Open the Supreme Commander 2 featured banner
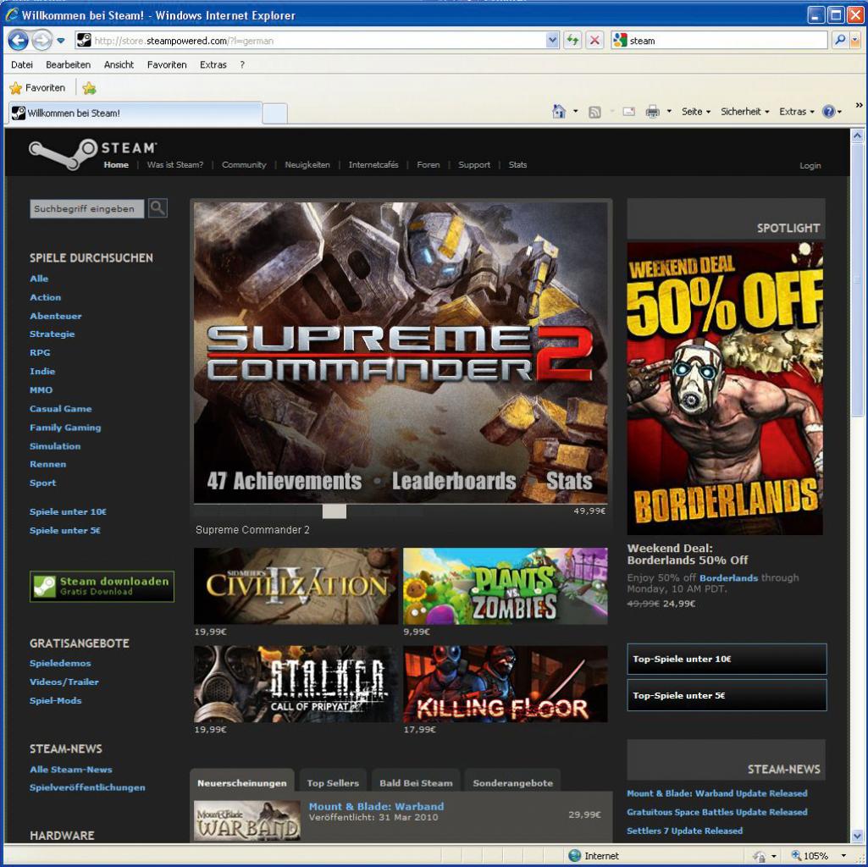The image size is (868, 867). tap(401, 353)
